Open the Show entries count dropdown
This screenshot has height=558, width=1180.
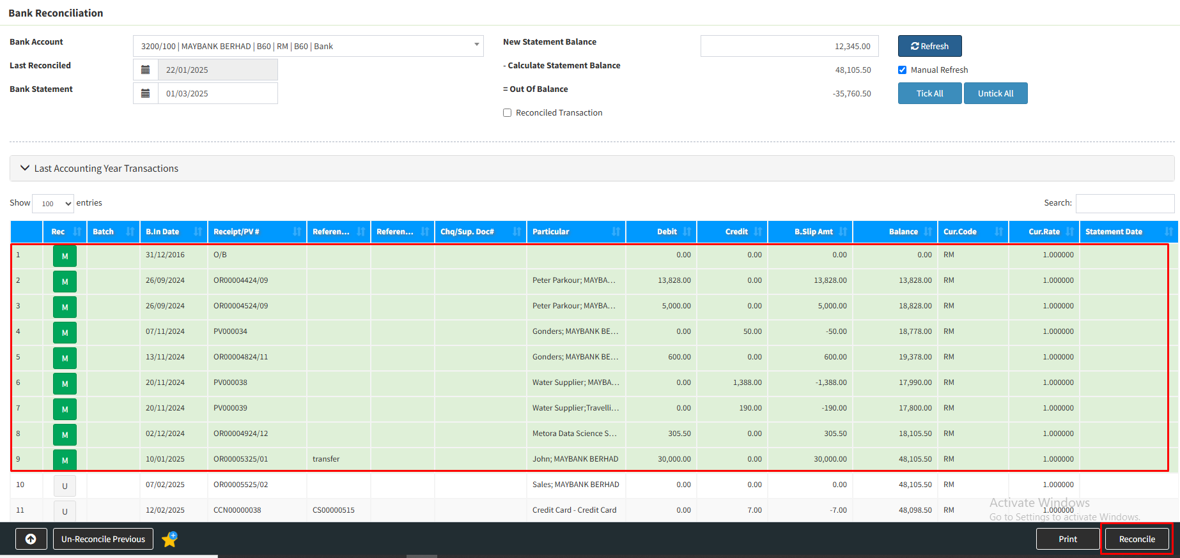pyautogui.click(x=53, y=204)
